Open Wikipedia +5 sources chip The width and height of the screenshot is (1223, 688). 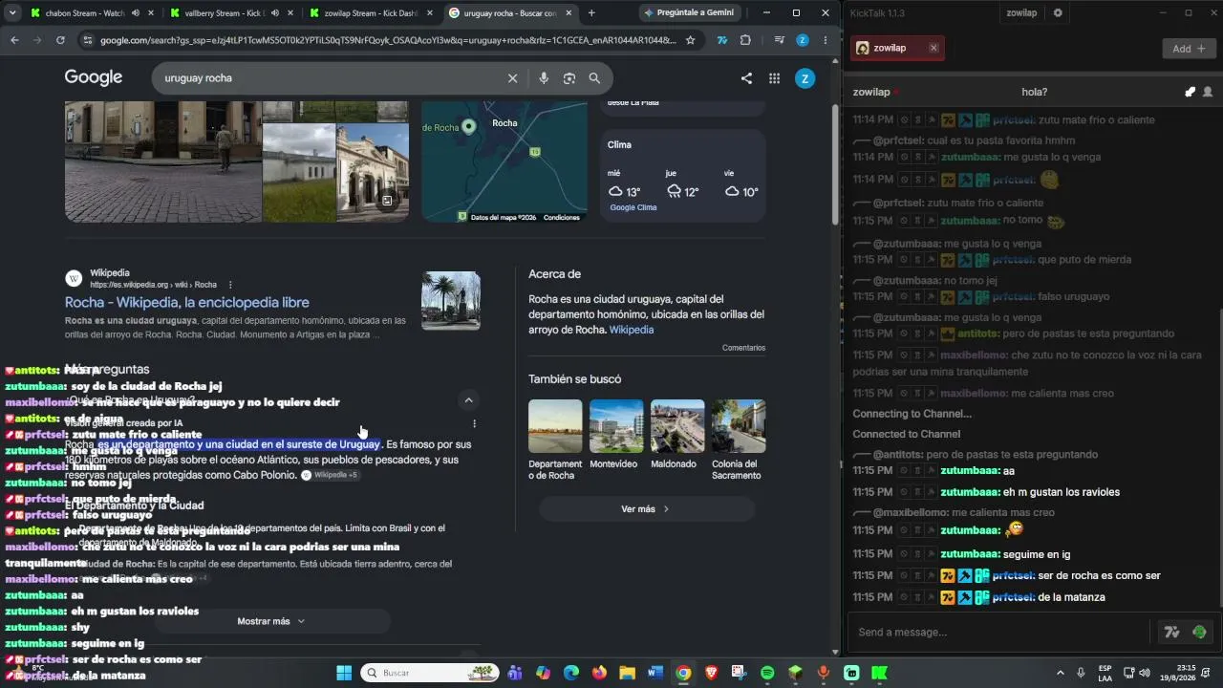click(x=330, y=475)
